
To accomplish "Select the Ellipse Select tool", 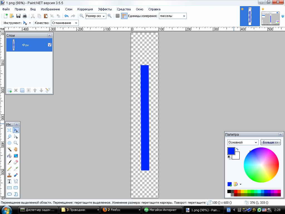I will (9, 143).
